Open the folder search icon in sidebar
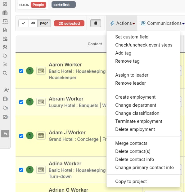The width and height of the screenshot is (185, 192). (x=5, y=65)
